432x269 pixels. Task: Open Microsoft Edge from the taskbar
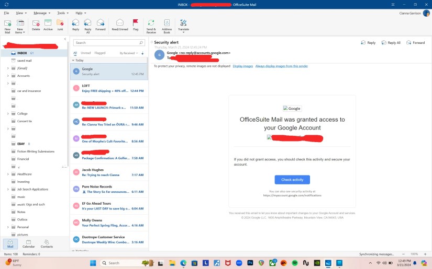tap(183, 263)
